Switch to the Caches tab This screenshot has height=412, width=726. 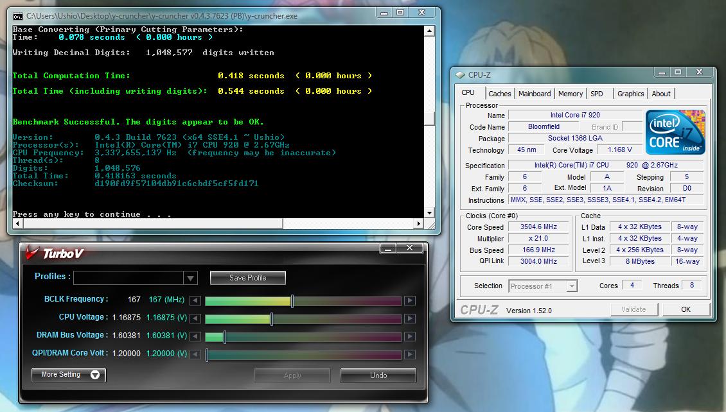[x=499, y=94]
